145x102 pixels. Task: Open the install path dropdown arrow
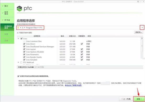pos(142,27)
